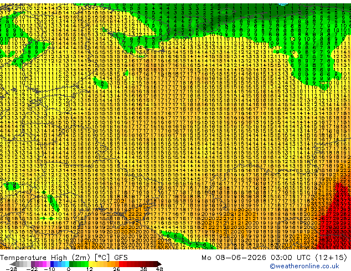Select the 38 legend label
The height and width of the screenshot is (271, 351).
[x=143, y=269]
